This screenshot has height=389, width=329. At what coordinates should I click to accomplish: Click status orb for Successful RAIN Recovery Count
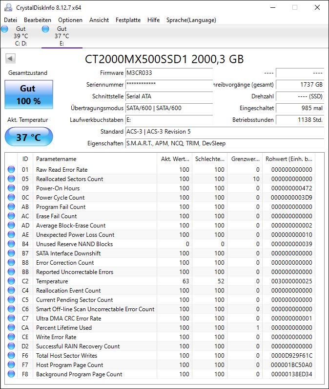pyautogui.click(x=11, y=346)
